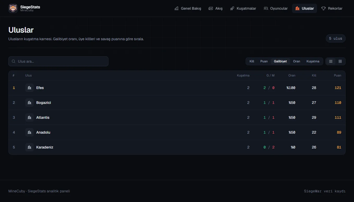Open the Genel Bakış navigation tab
The height and width of the screenshot is (202, 354).
tap(188, 8)
